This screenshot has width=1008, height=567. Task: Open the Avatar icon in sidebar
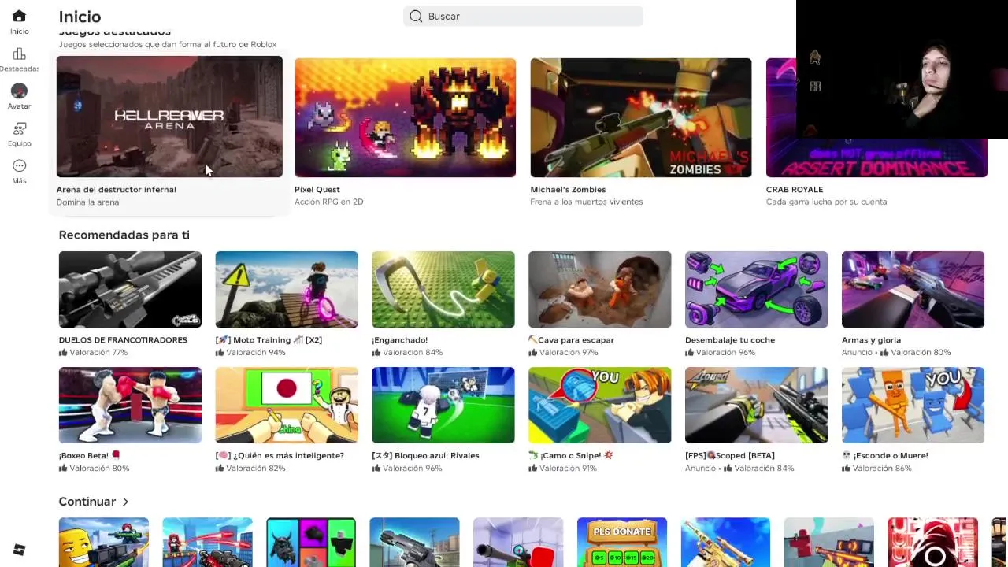click(x=19, y=91)
